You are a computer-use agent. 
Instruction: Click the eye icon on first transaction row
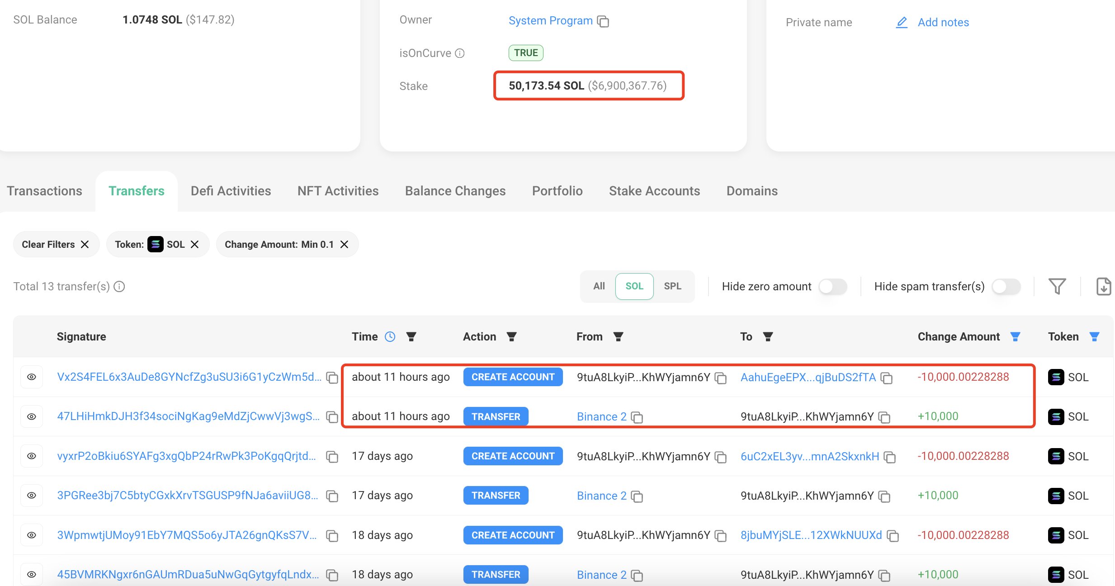30,377
